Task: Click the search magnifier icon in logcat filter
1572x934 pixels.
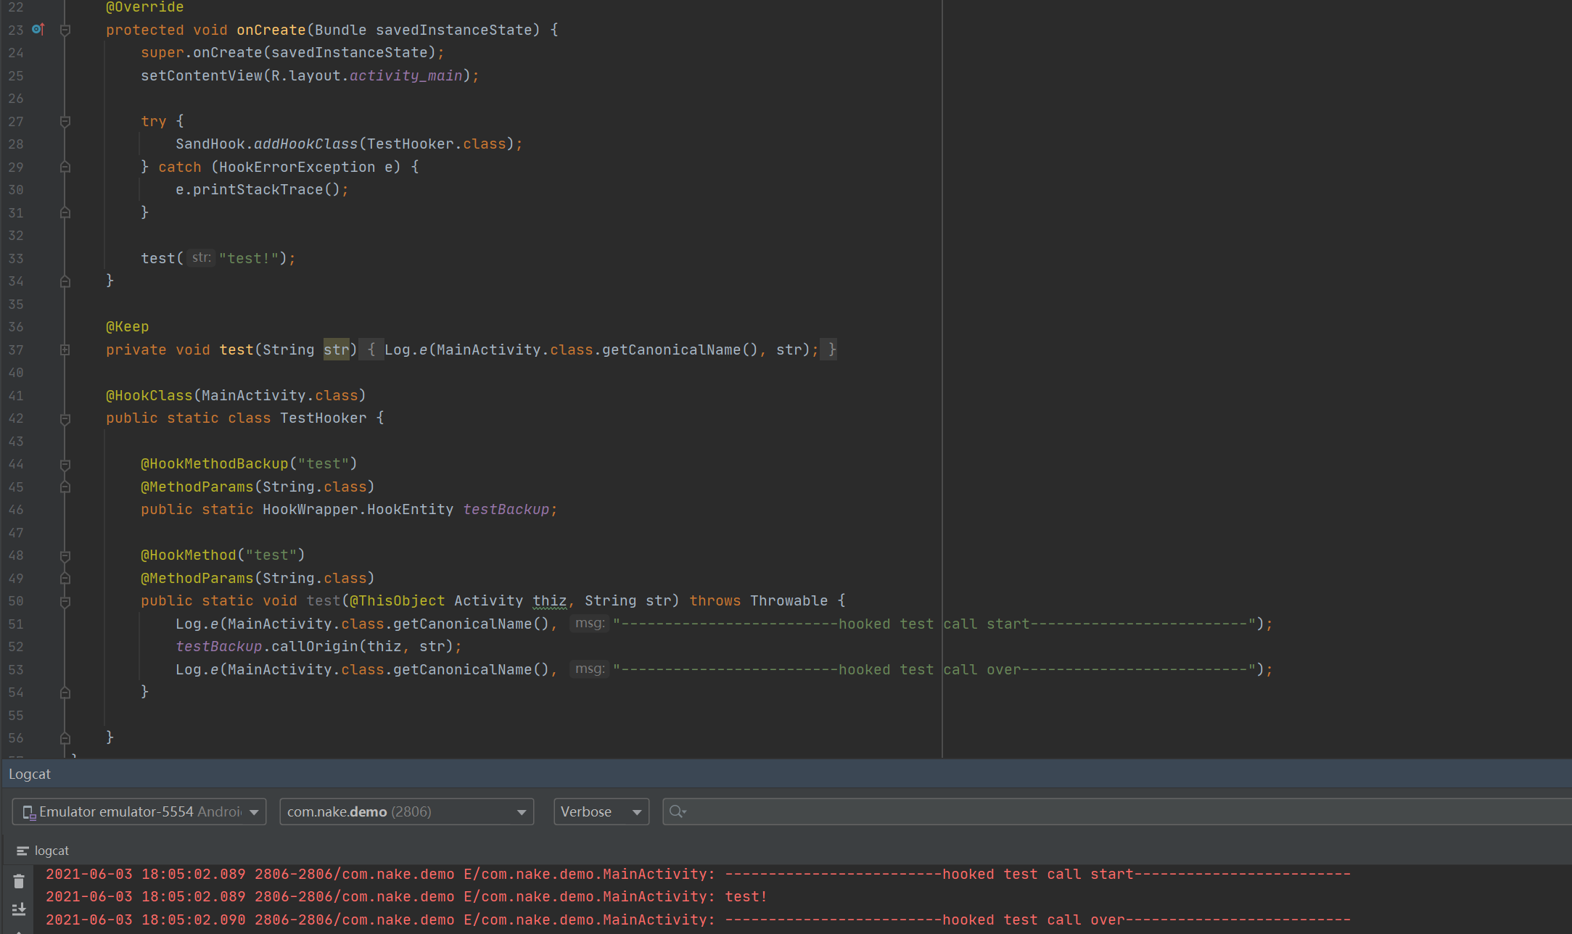Action: [x=677, y=811]
